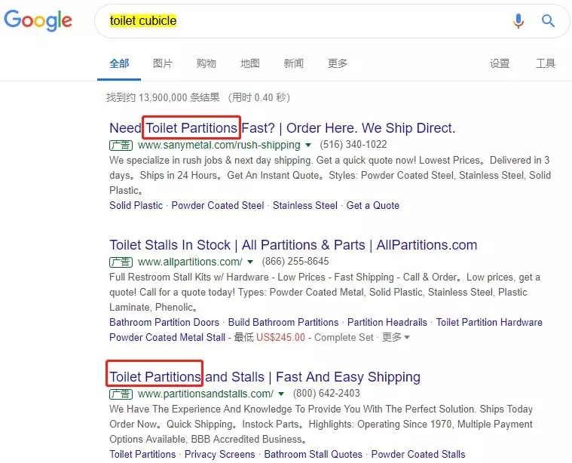Open the 更多 menu in the tab bar
The width and height of the screenshot is (572, 463).
[338, 63]
